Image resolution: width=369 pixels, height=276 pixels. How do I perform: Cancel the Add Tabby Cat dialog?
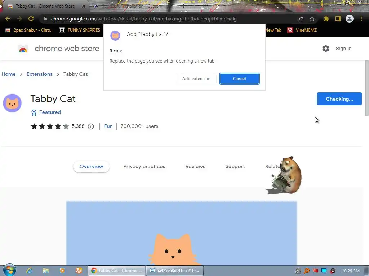click(239, 79)
